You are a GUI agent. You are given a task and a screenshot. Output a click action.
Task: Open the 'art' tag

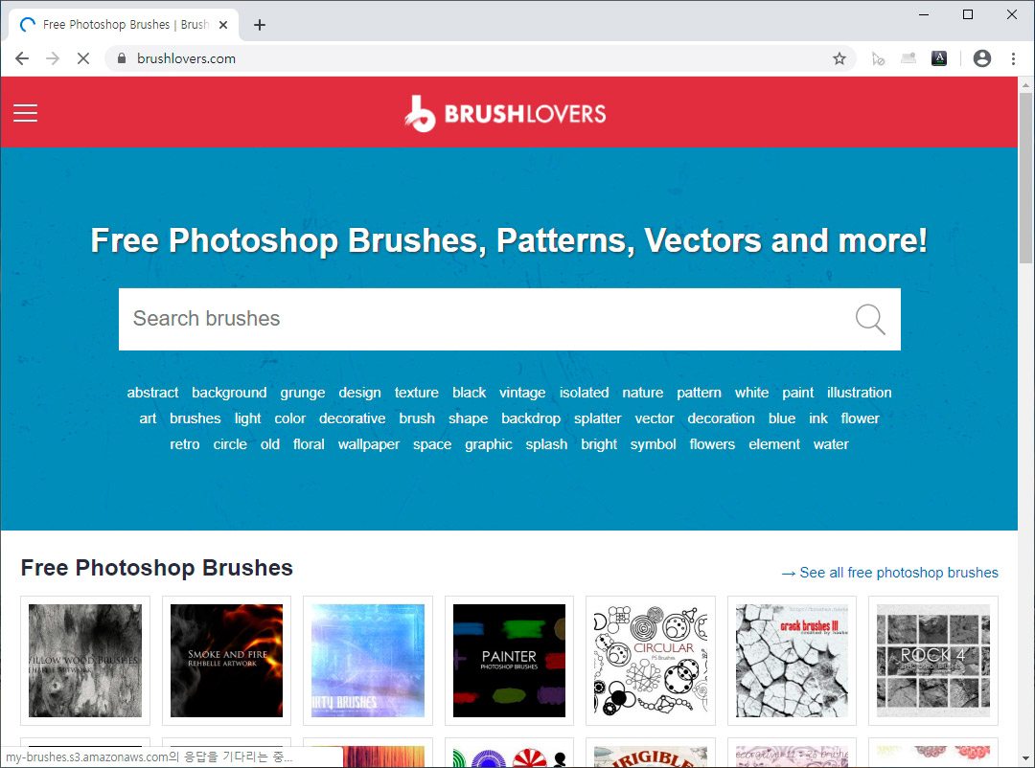(x=148, y=418)
